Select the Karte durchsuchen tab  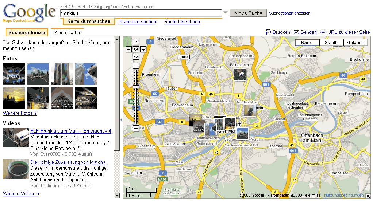[89, 21]
